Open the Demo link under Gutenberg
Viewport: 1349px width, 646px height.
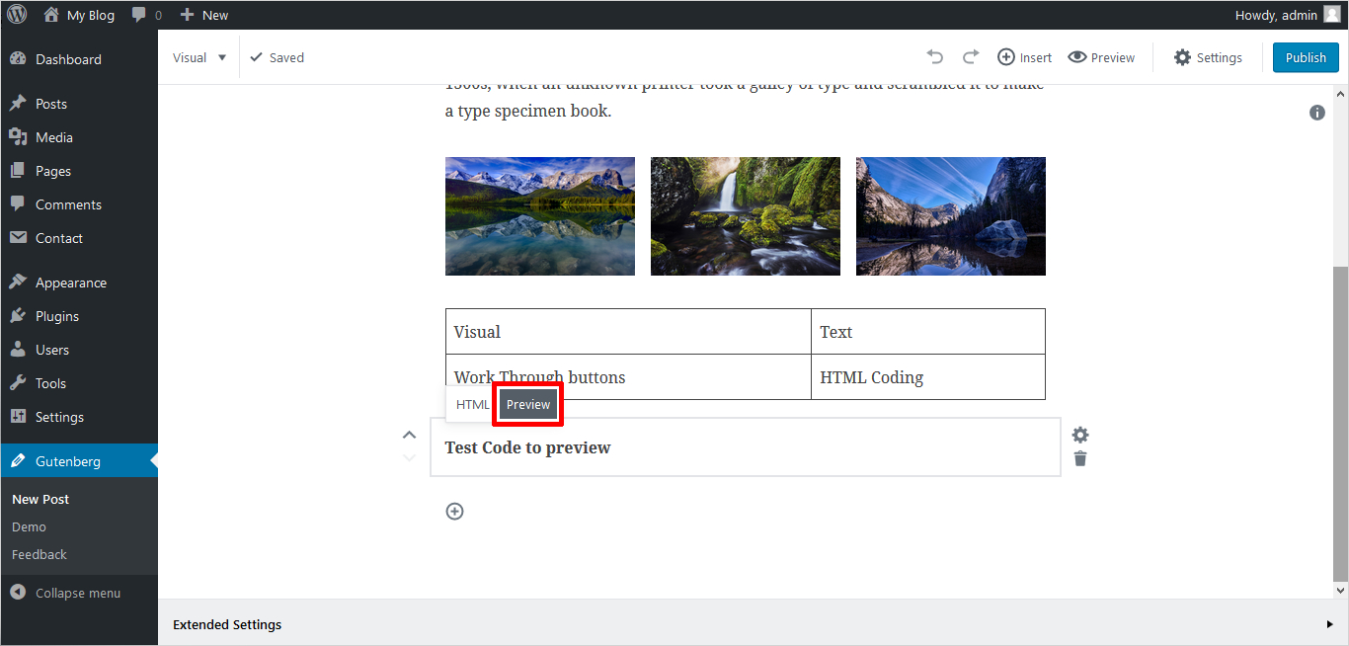coord(29,526)
